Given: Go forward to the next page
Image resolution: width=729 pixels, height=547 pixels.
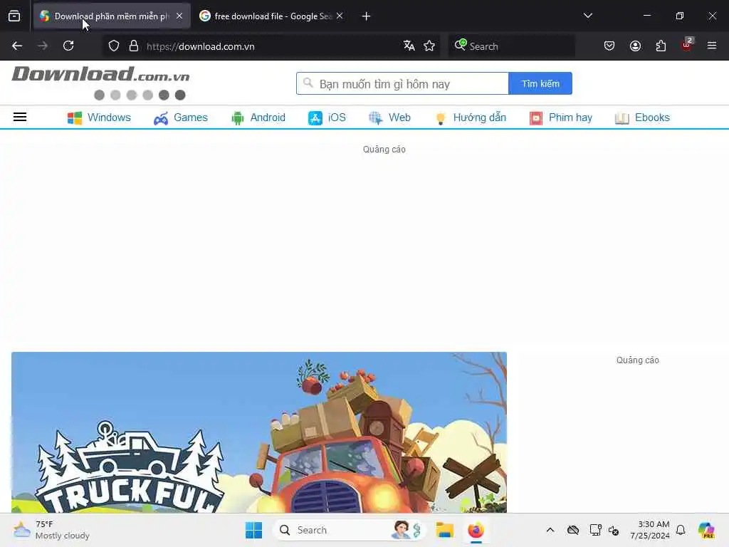Looking at the screenshot, I should (42, 46).
